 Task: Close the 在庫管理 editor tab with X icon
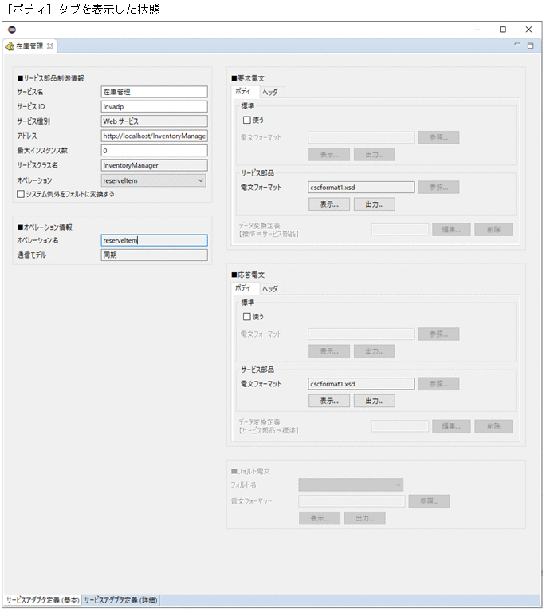coord(50,46)
